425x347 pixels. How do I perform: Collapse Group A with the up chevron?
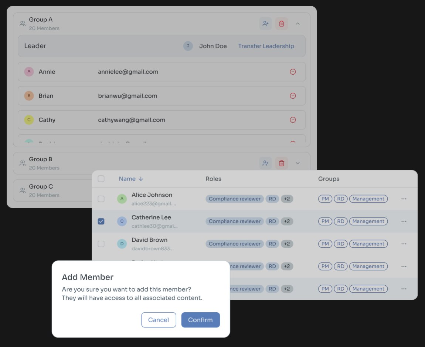[x=297, y=24]
